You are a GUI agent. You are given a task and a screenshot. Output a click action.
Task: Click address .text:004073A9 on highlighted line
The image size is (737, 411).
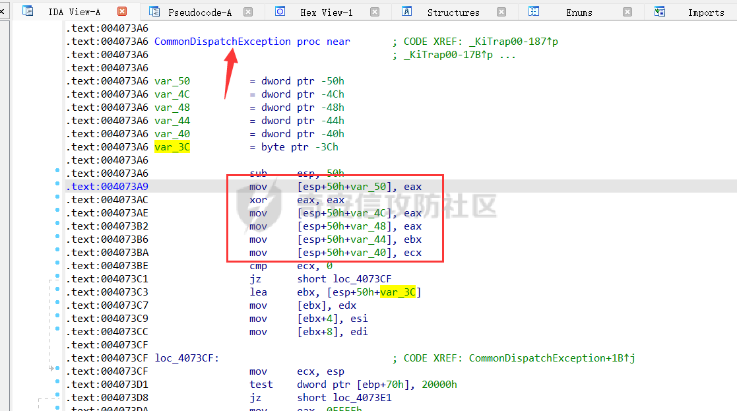pos(107,187)
